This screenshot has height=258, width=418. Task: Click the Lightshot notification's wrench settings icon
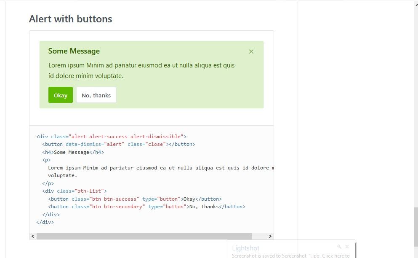click(339, 247)
